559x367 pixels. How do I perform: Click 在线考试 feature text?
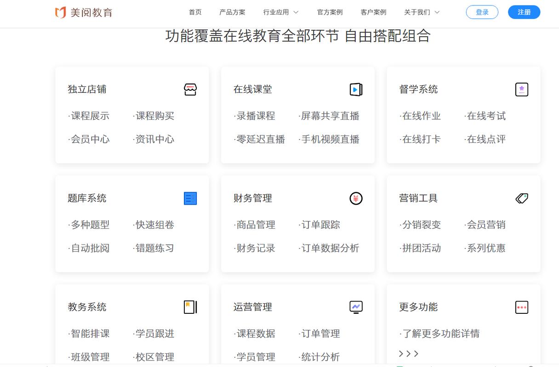pos(485,116)
